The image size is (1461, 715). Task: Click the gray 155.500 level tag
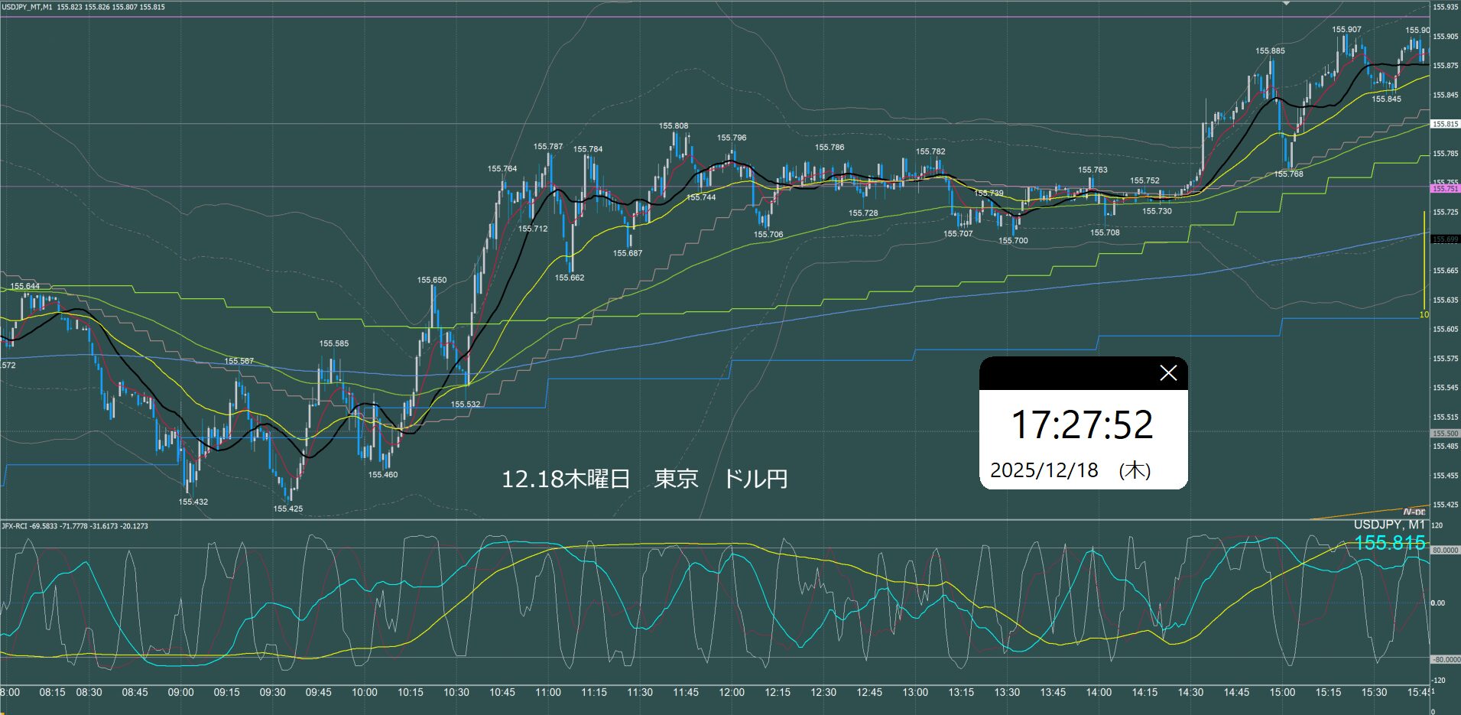[x=1445, y=433]
